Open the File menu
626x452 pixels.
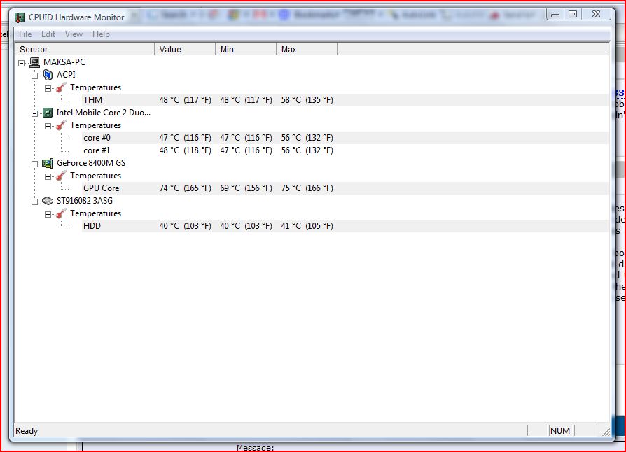pos(25,34)
